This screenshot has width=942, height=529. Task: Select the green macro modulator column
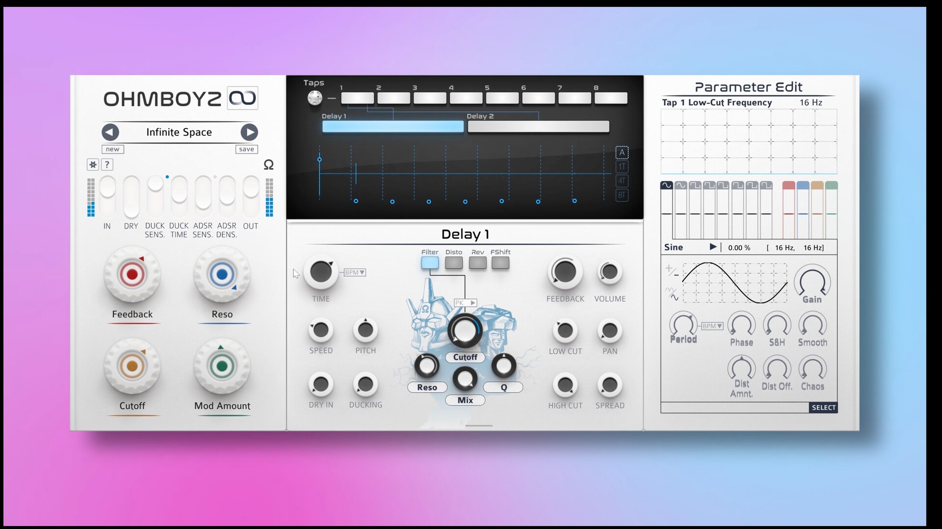pyautogui.click(x=831, y=210)
